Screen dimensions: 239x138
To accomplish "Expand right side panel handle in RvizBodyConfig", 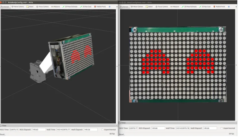I will click(117, 66).
